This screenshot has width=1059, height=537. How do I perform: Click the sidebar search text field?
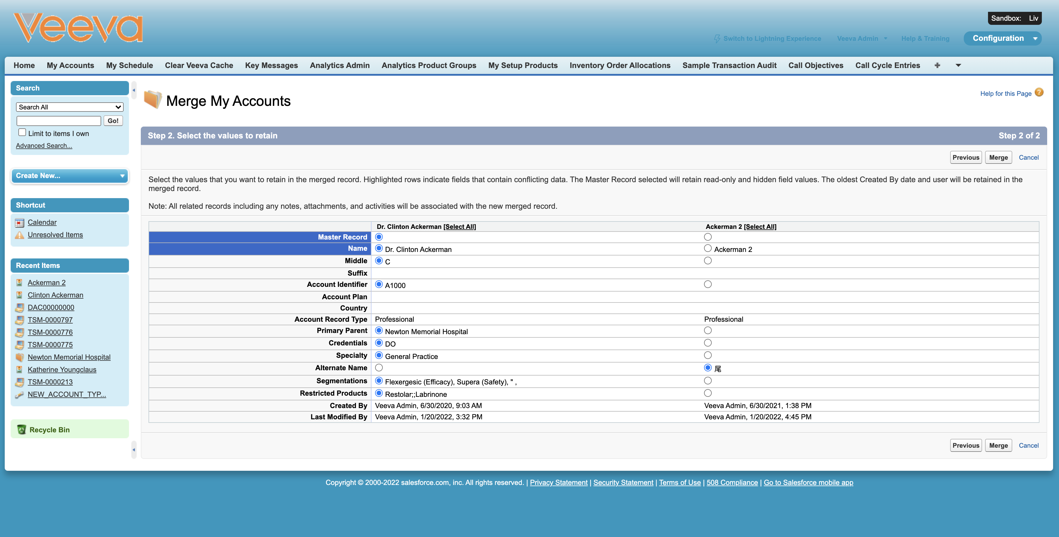[x=59, y=121]
